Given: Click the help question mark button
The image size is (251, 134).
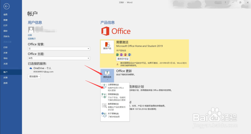Looking at the screenshot, I should [225, 2].
